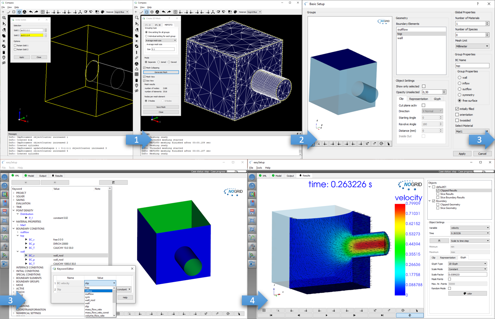Click the zoom magnifier icon in left Compass sidebar

click(x=4, y=18)
